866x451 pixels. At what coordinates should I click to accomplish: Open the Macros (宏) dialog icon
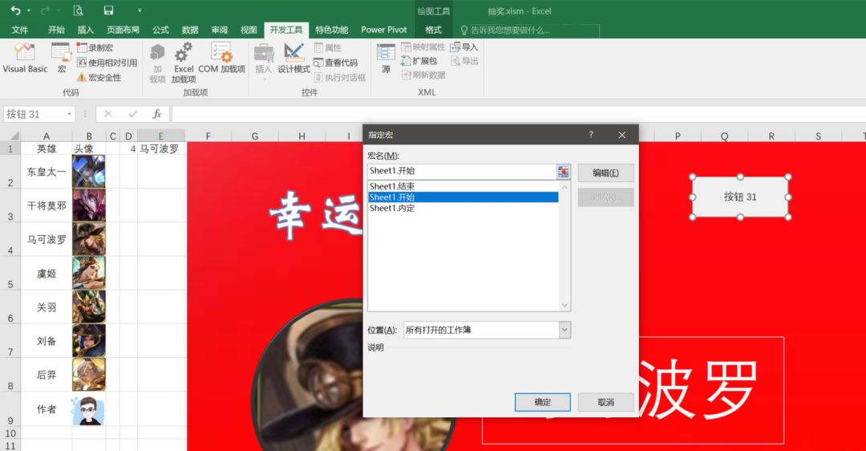61,58
